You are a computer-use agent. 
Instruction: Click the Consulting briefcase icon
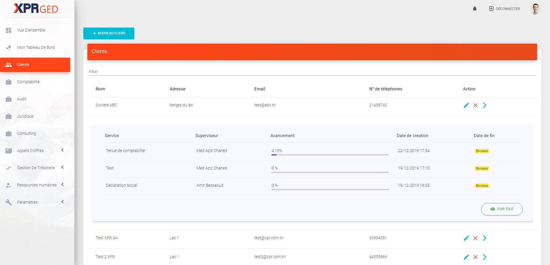pyautogui.click(x=9, y=133)
